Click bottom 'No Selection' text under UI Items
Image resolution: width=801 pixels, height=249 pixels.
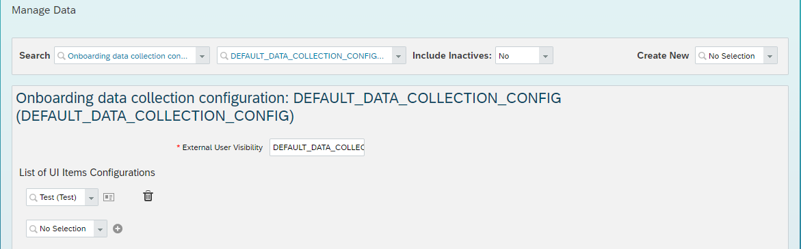click(63, 229)
